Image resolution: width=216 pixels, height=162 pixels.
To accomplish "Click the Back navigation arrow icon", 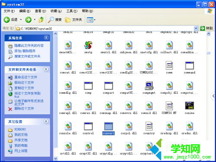I will (6, 19).
